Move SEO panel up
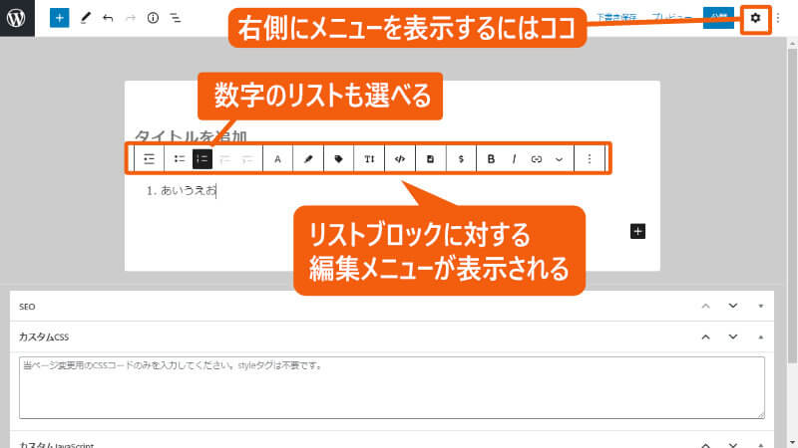This screenshot has width=798, height=448. tap(705, 306)
